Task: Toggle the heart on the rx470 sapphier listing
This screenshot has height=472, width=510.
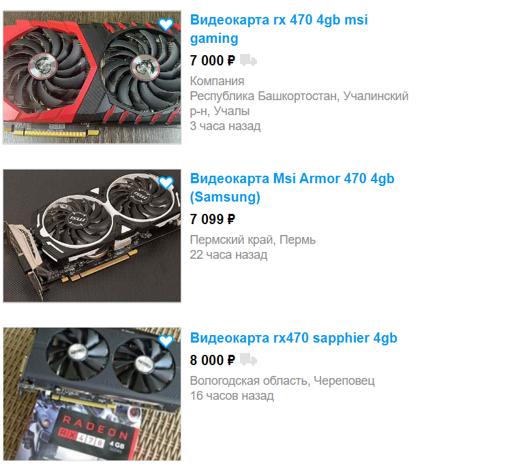Action: point(166,341)
